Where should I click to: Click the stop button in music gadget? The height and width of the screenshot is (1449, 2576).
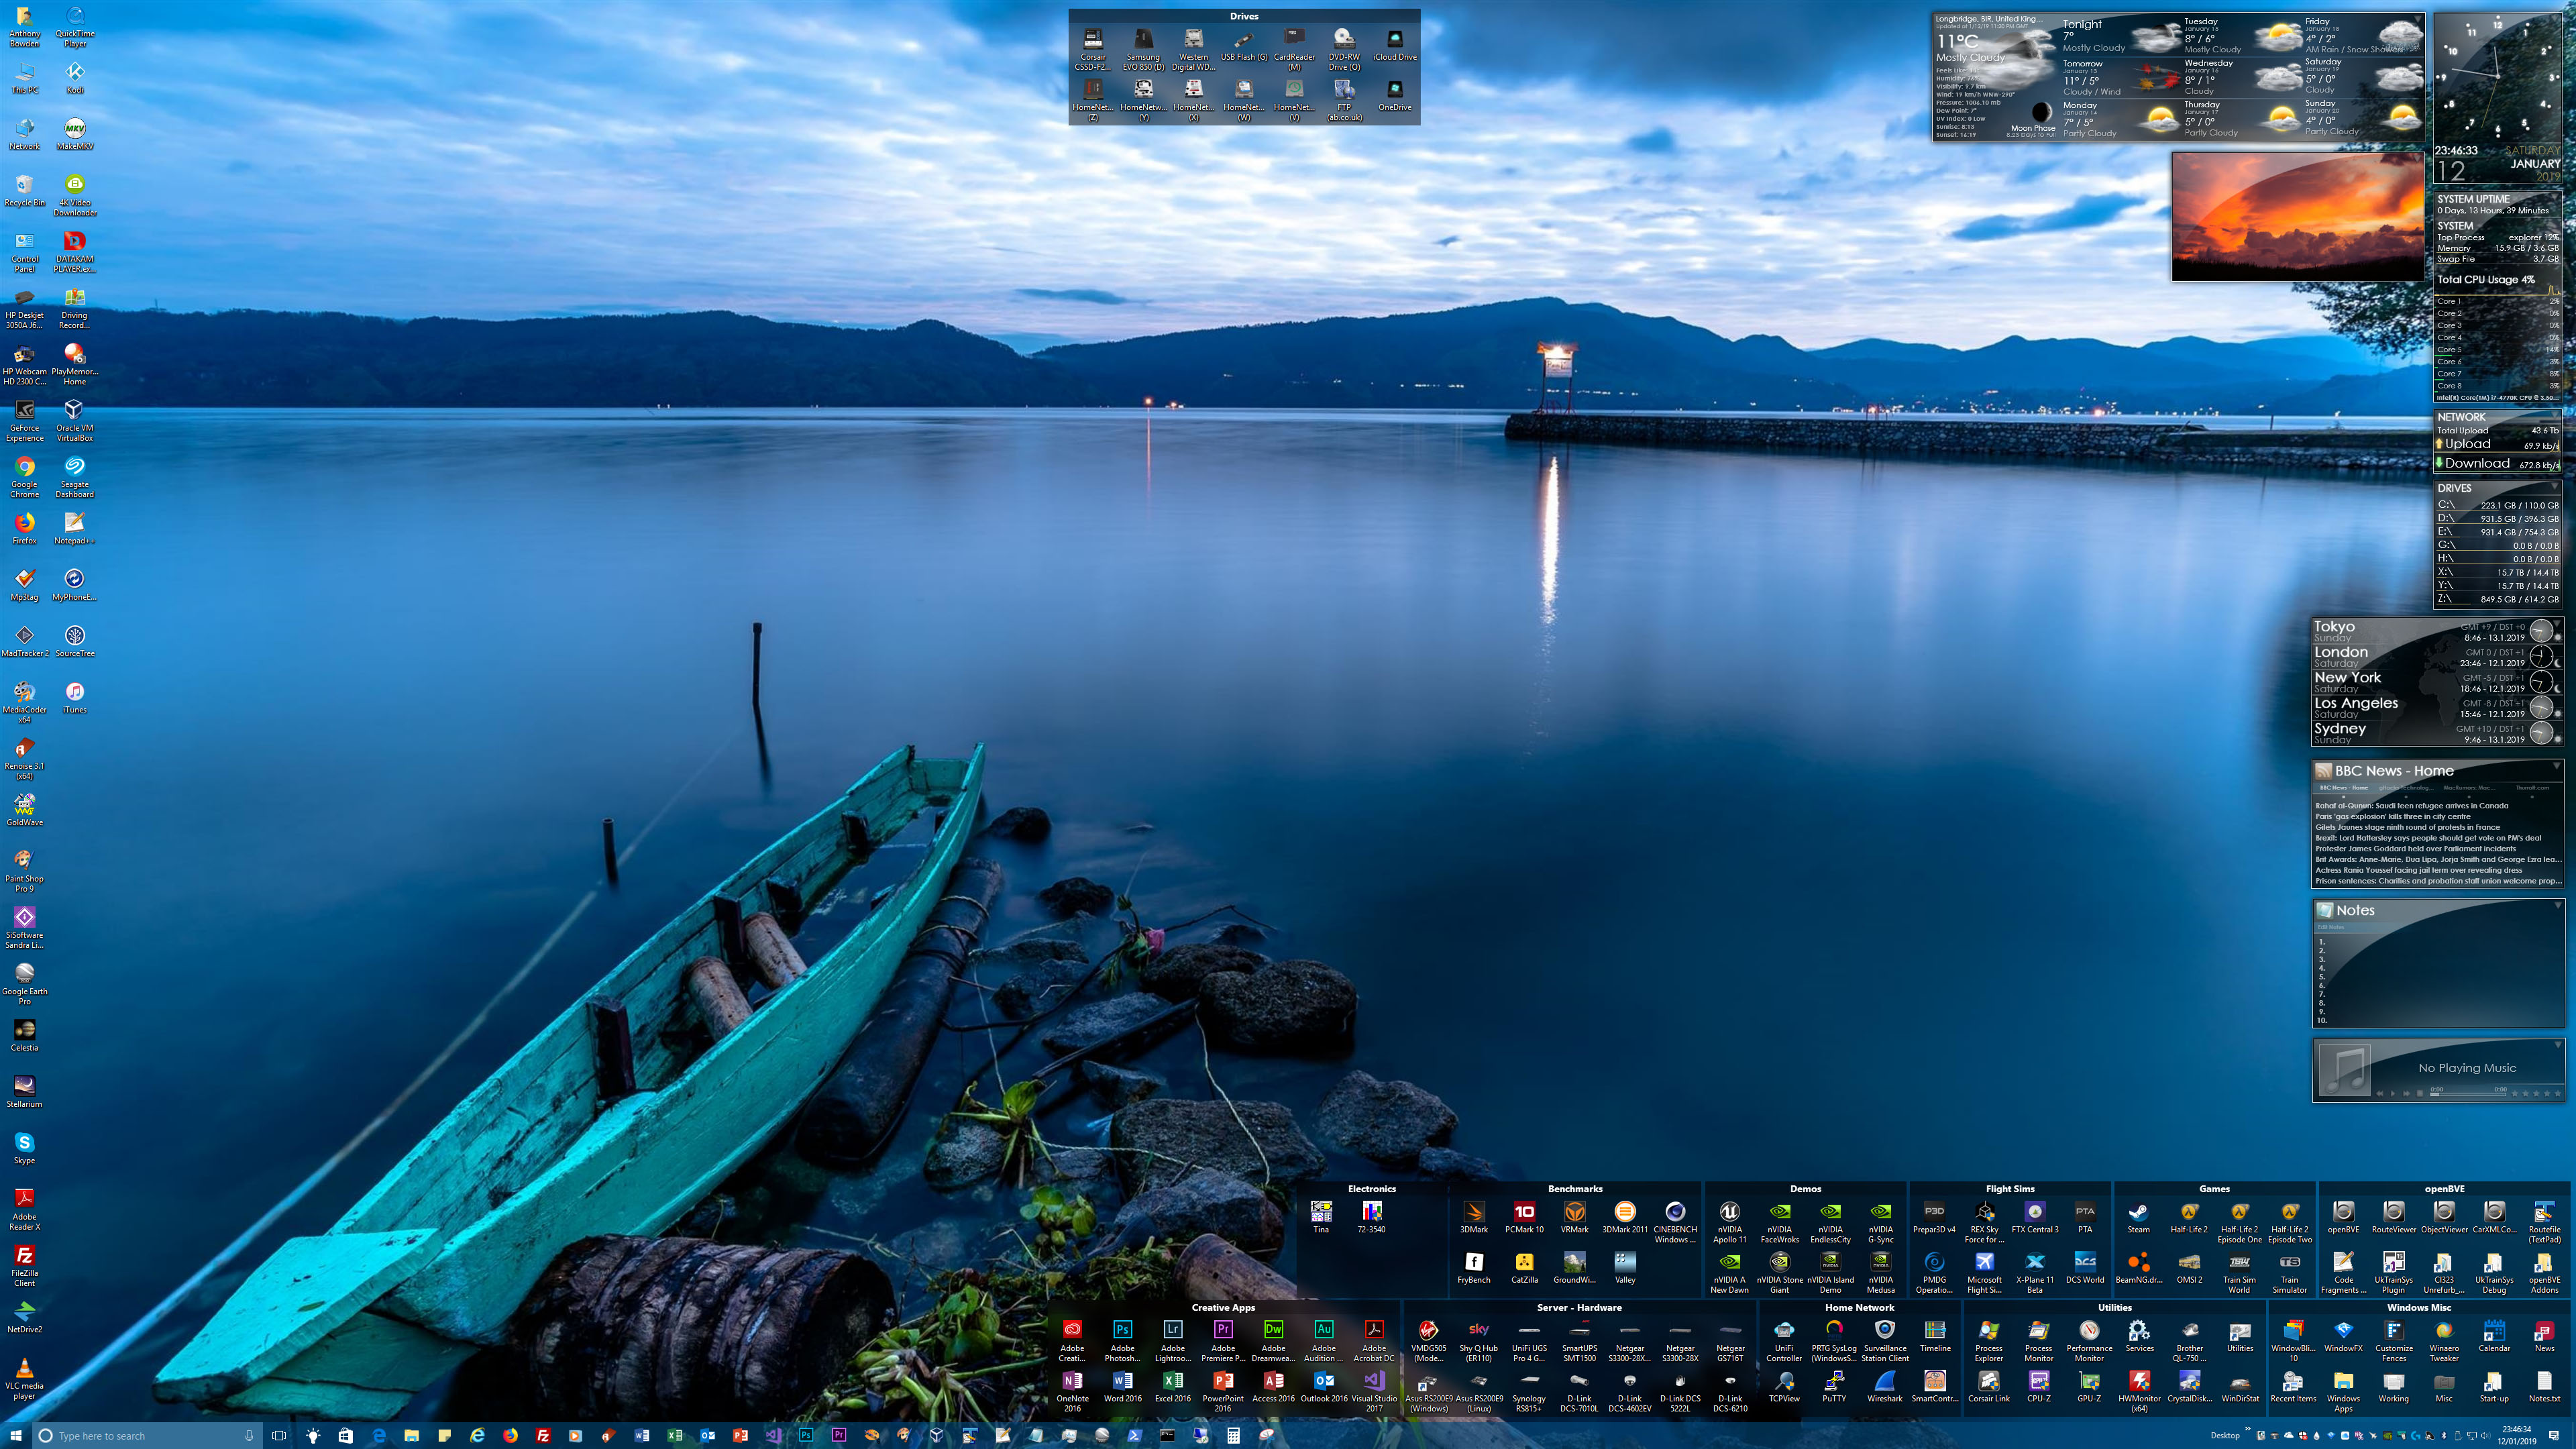tap(2420, 1094)
